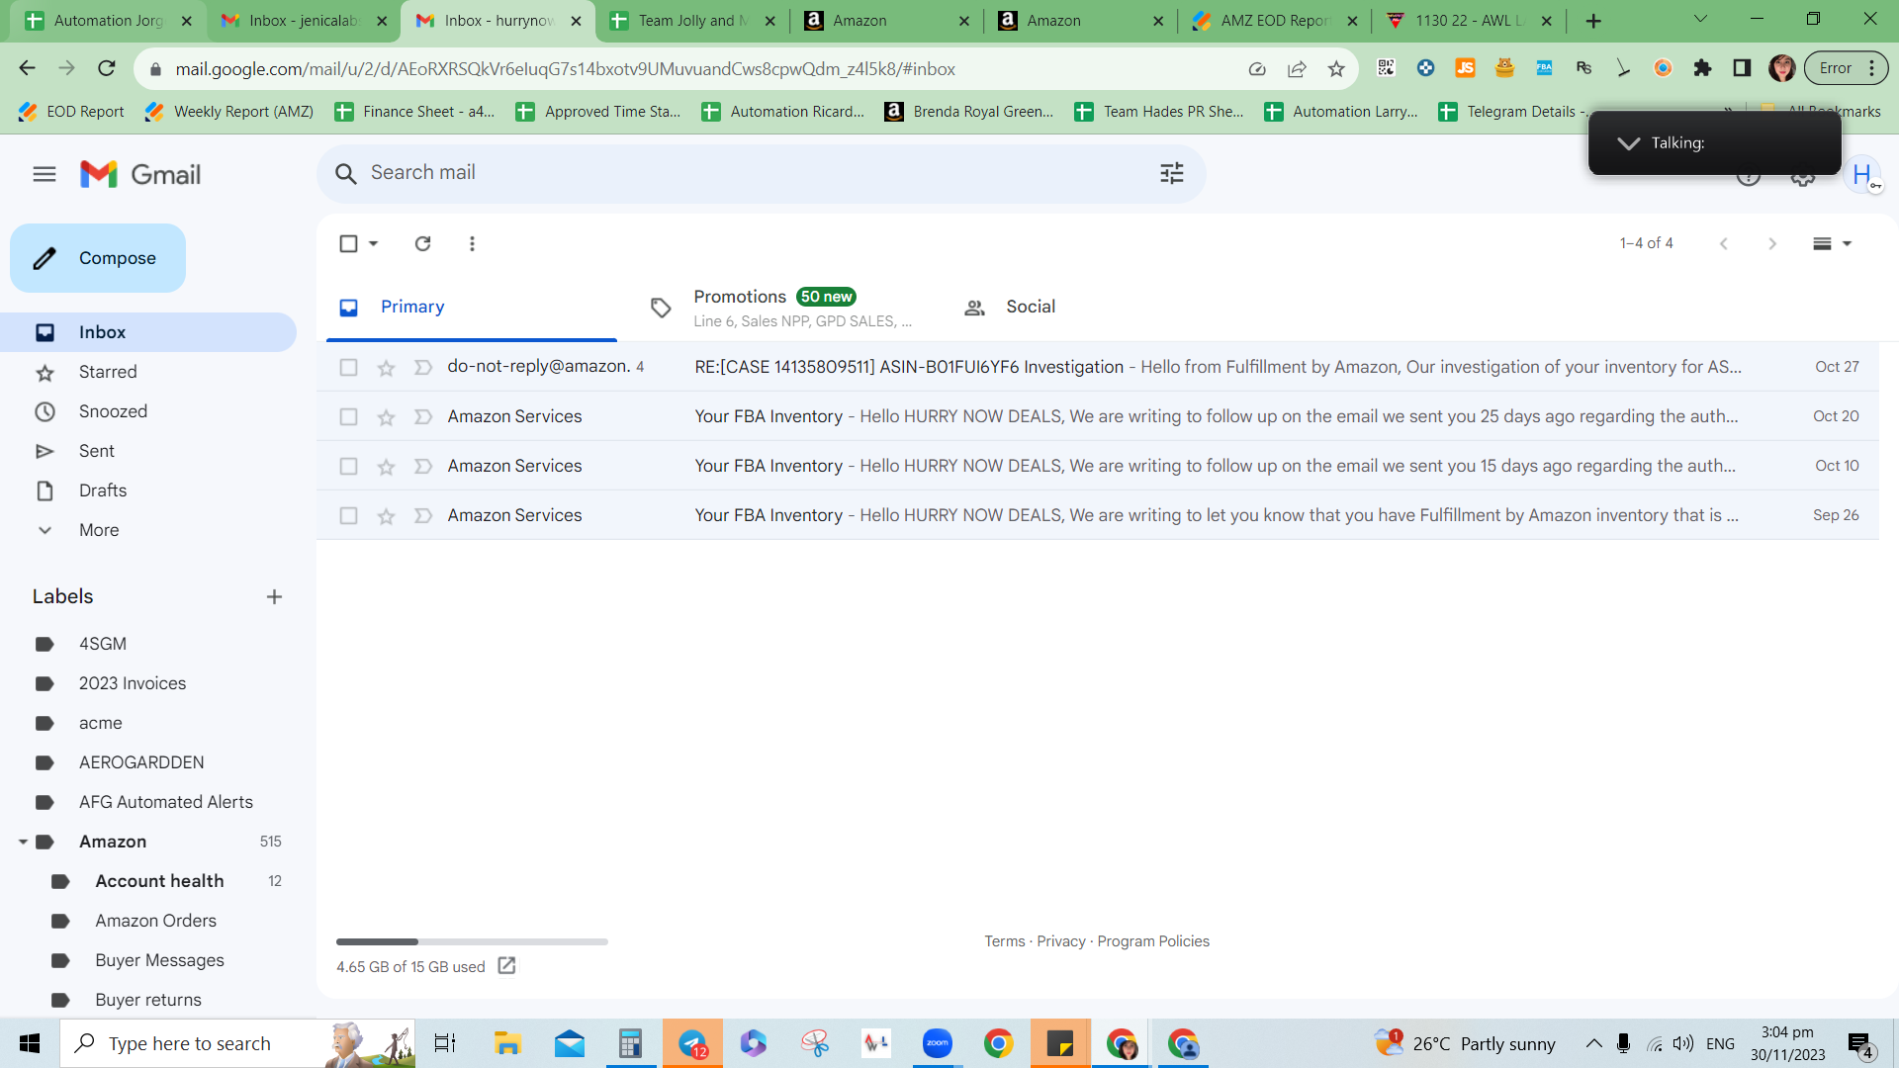1899x1068 pixels.
Task: Click the storage usage progress bar
Action: (472, 941)
